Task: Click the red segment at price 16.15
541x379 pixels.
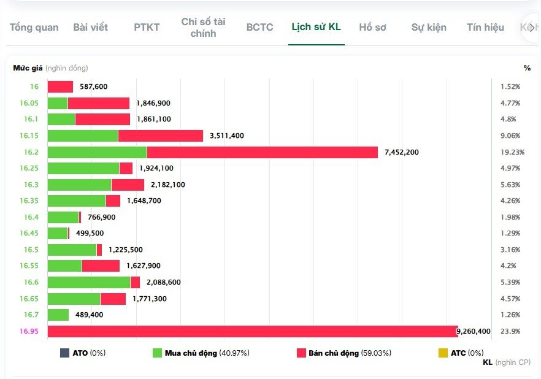Action: click(x=160, y=136)
